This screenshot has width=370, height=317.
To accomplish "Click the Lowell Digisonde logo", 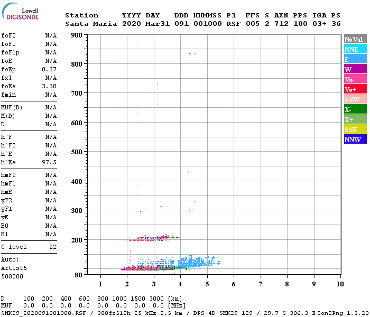I will click(20, 12).
